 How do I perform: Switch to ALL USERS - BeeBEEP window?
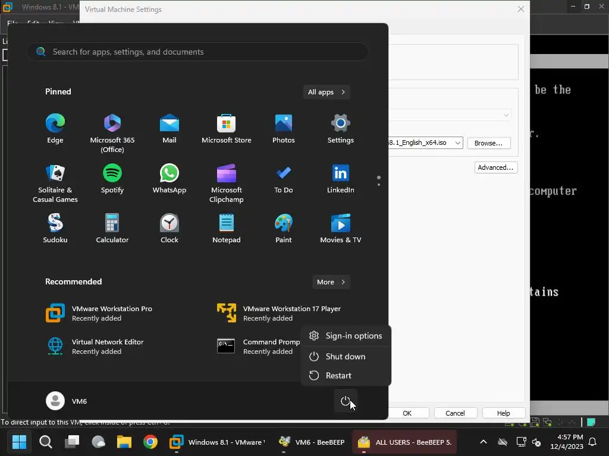click(x=404, y=442)
